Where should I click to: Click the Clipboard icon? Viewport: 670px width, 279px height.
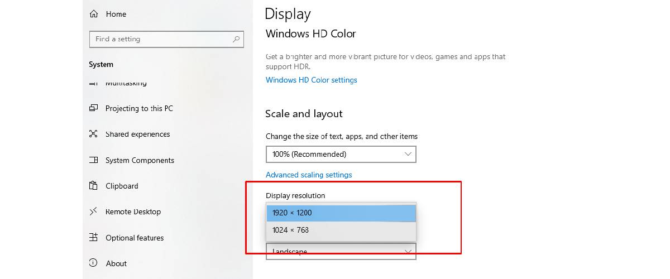(x=94, y=186)
